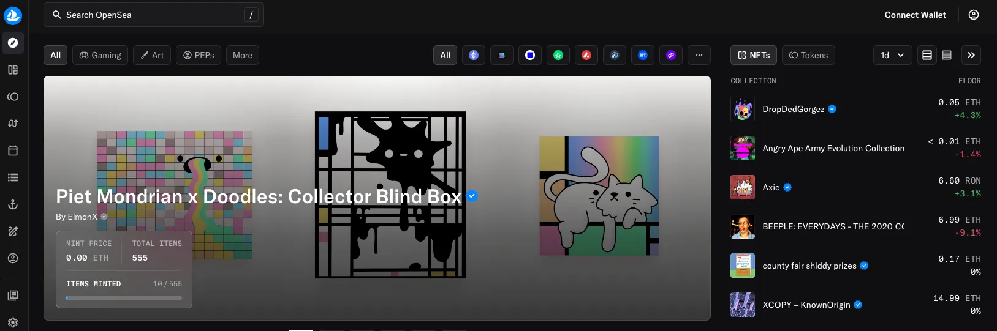Click the black paint-splat Mondrian artwork

[x=390, y=195]
